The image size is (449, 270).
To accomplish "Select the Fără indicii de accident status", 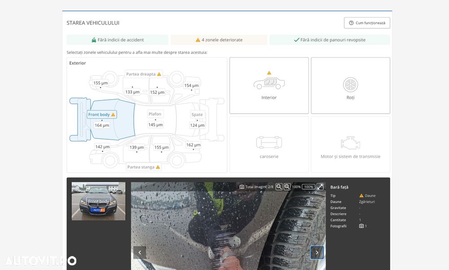I will (117, 40).
